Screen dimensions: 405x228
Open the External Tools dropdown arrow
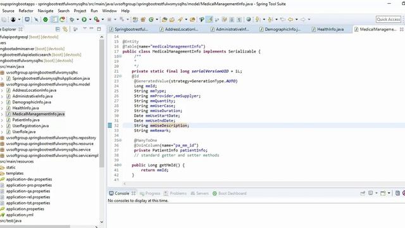(x=103, y=20)
